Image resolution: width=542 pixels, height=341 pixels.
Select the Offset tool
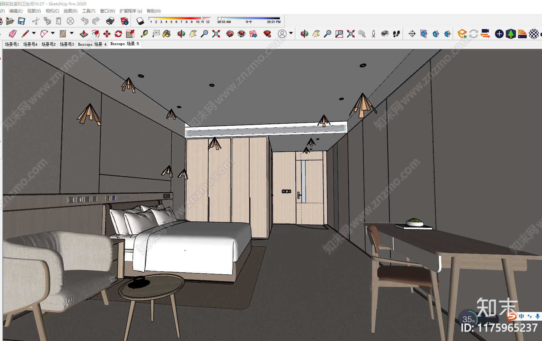[96, 34]
